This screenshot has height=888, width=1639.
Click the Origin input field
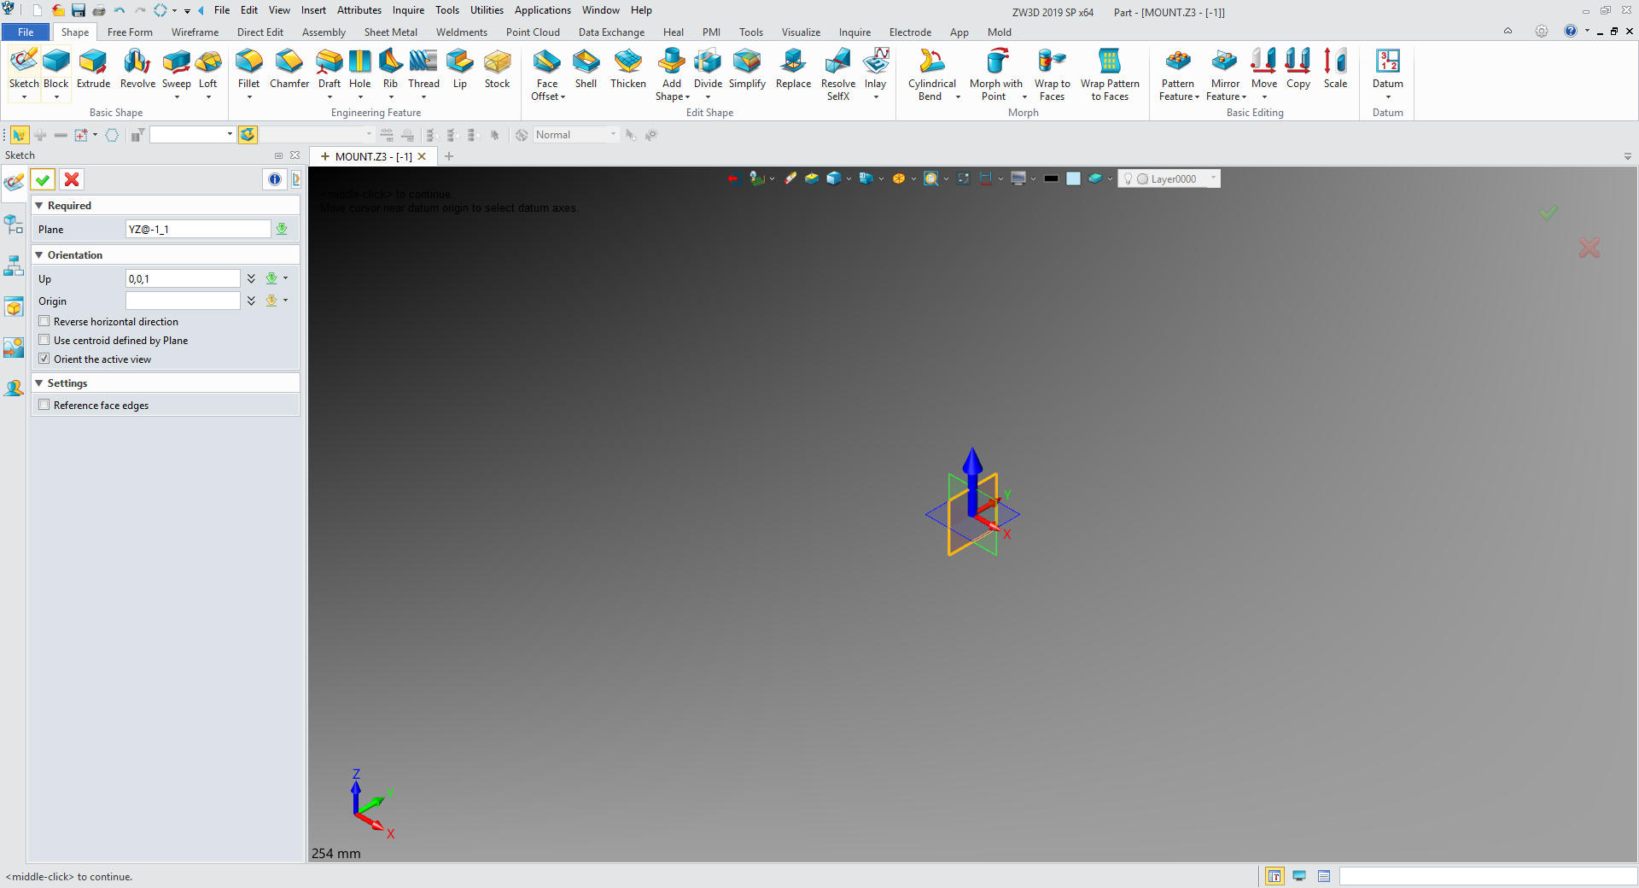(x=183, y=301)
